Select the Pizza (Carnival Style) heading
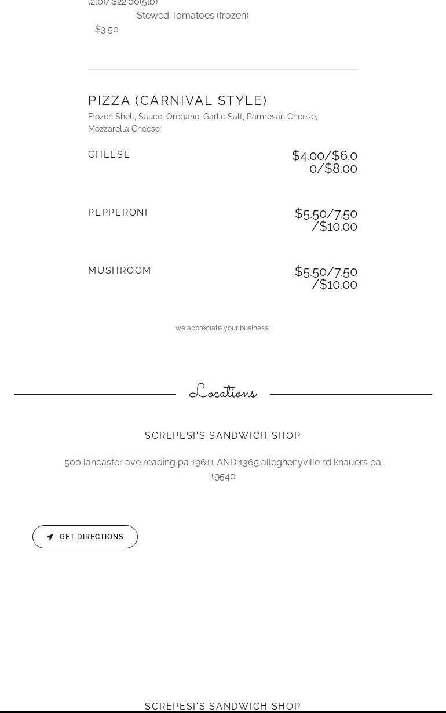 (177, 100)
